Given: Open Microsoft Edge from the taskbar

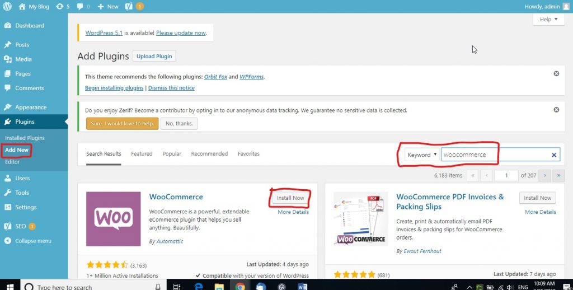Looking at the screenshot, I should [199, 287].
